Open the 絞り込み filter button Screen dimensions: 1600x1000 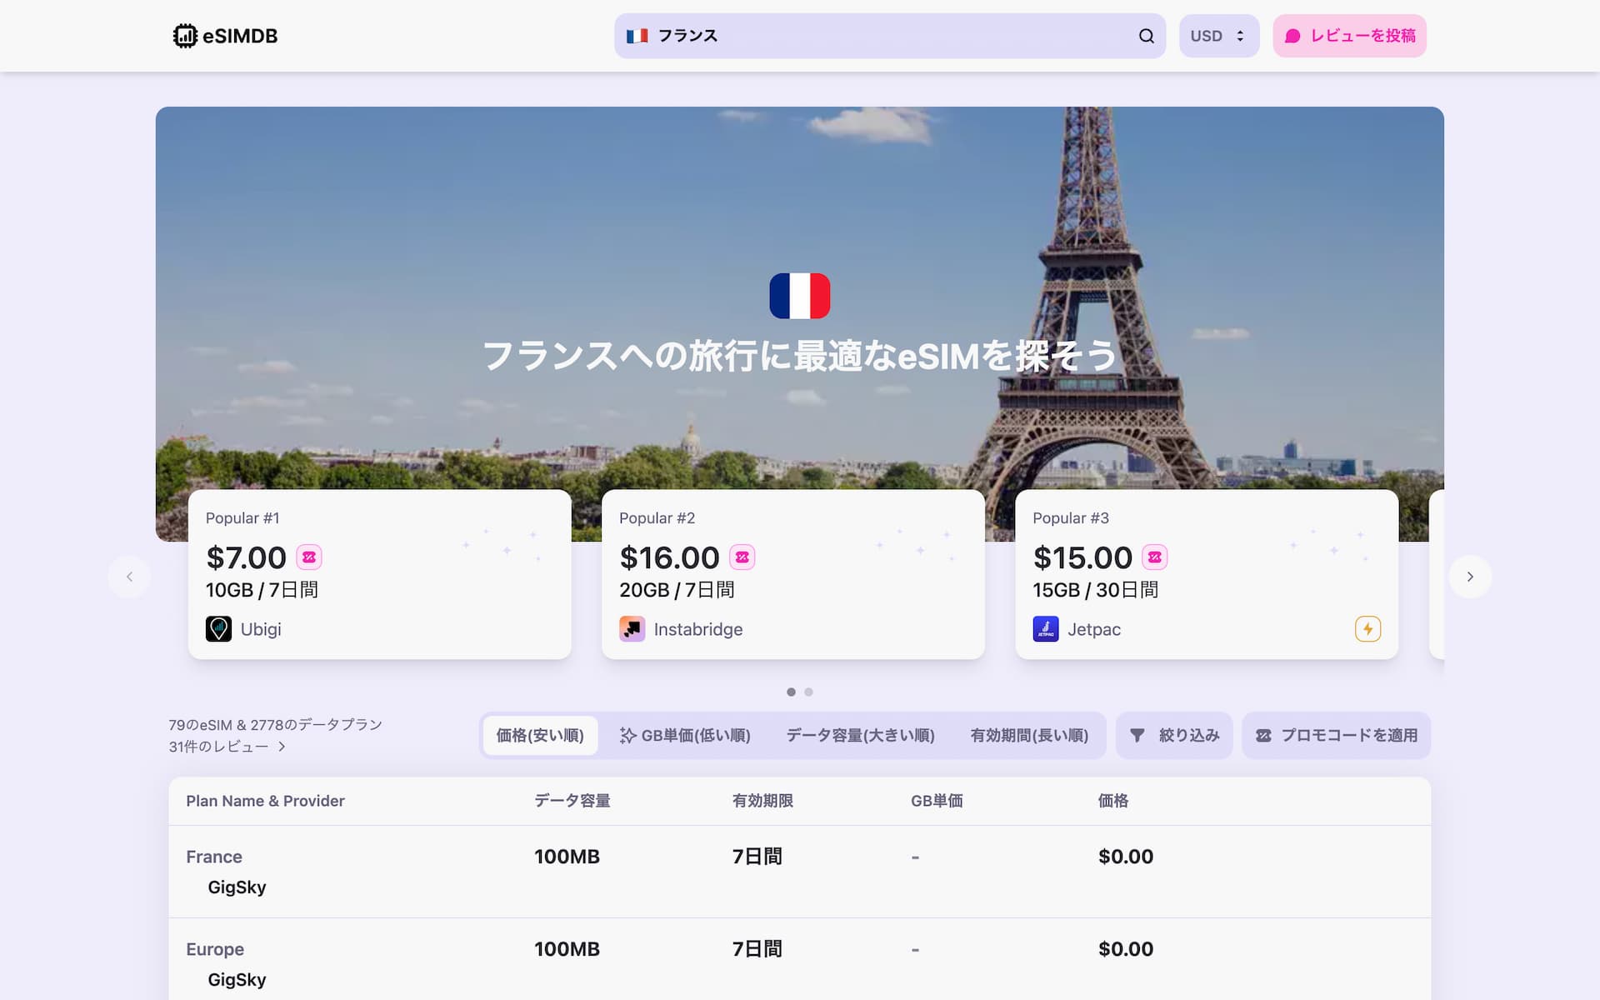(1173, 735)
